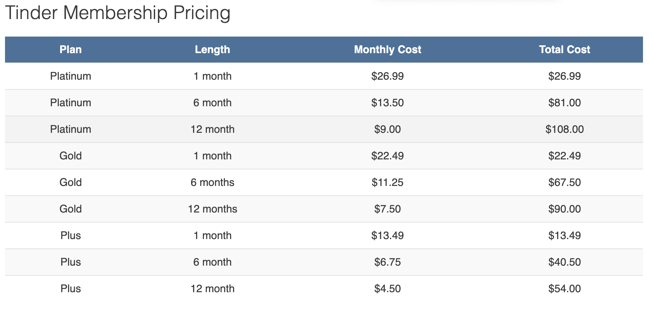Screen dimensions: 653x315
Task: Click the Tinder Membership Pricing heading
Action: (118, 13)
